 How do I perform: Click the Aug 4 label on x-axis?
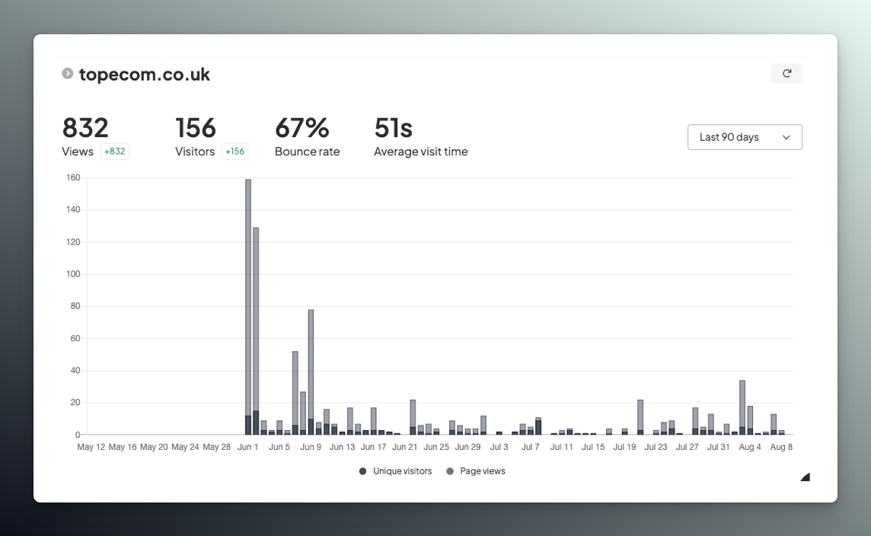pyautogui.click(x=750, y=447)
